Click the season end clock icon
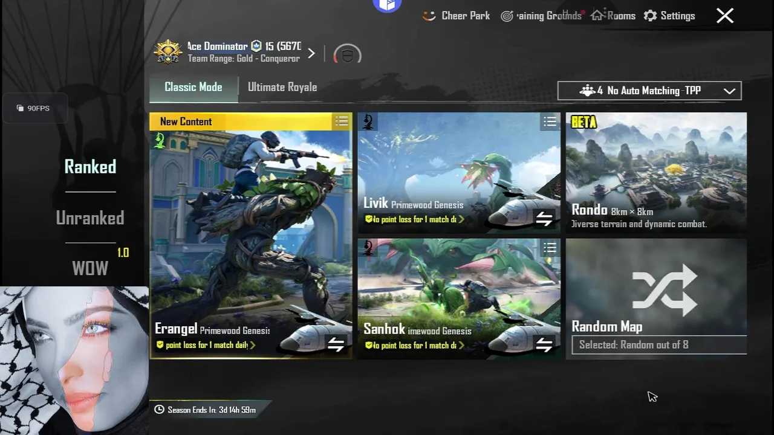Viewport: 774px width, 435px height. point(159,410)
